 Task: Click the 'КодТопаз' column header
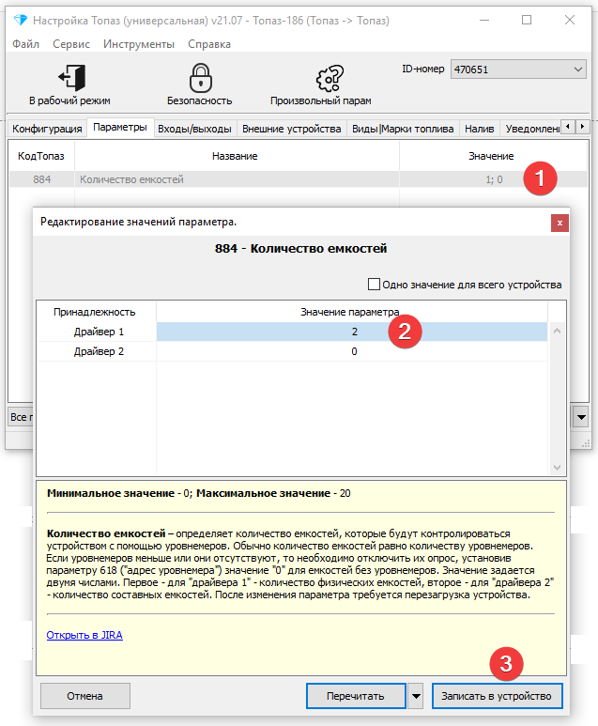pos(41,156)
